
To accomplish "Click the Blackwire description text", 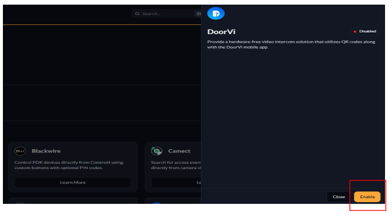I will pos(69,165).
